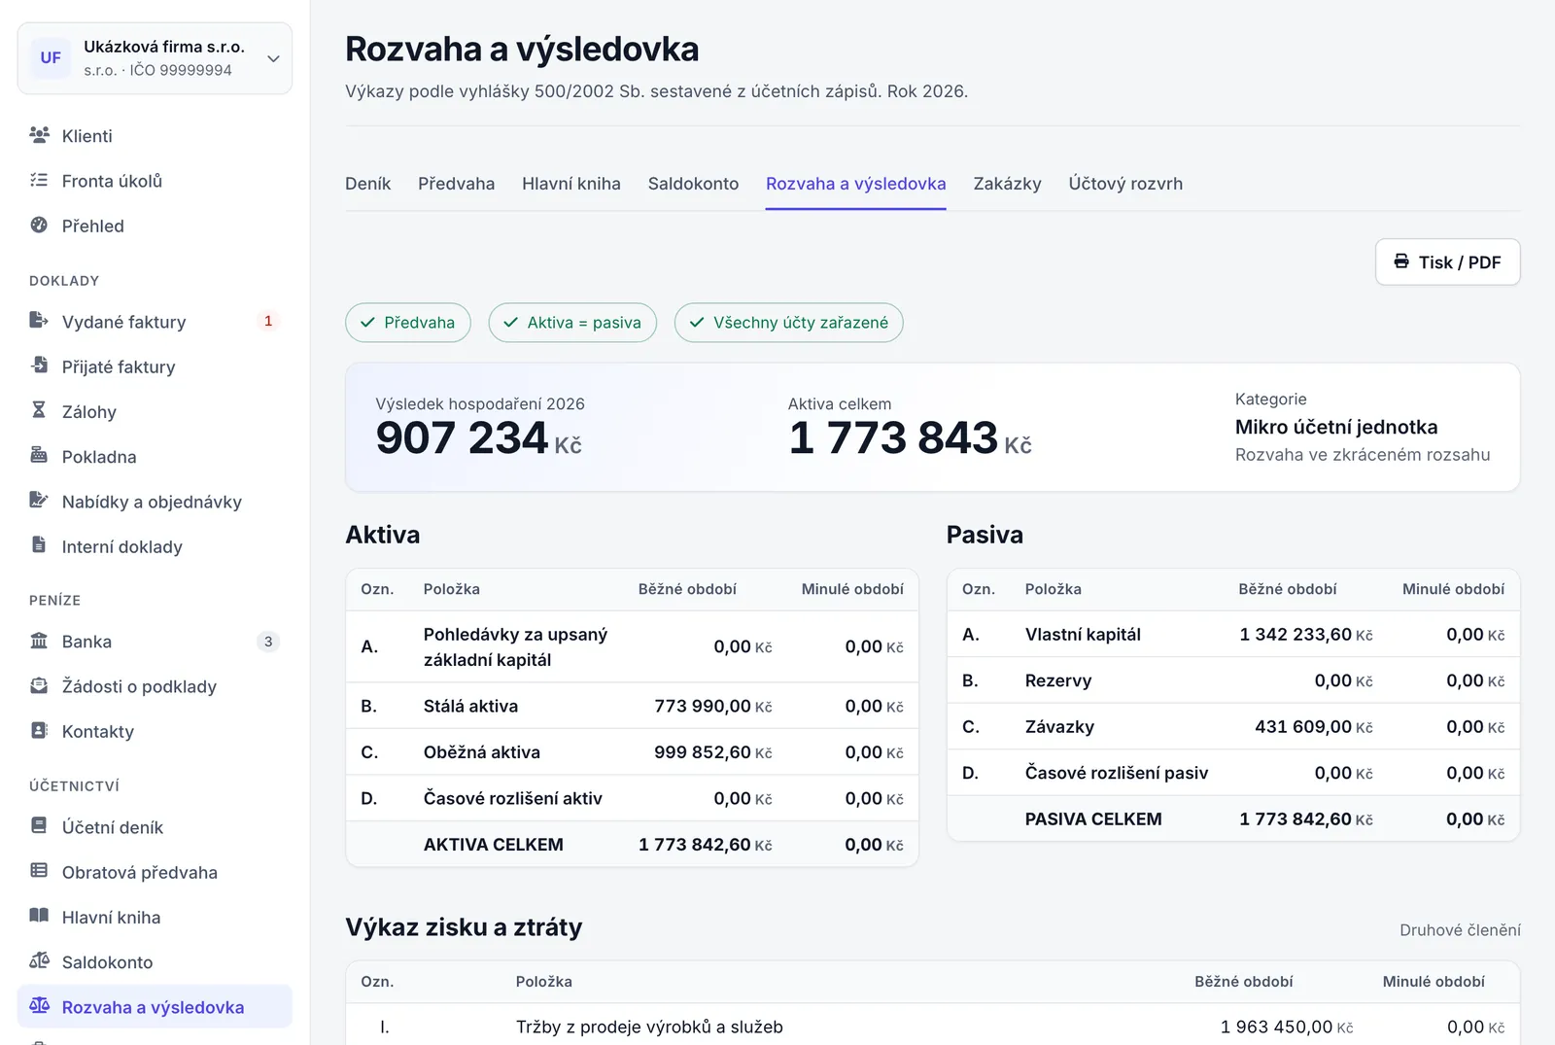Click the Pokladna cash register icon

[39, 455]
